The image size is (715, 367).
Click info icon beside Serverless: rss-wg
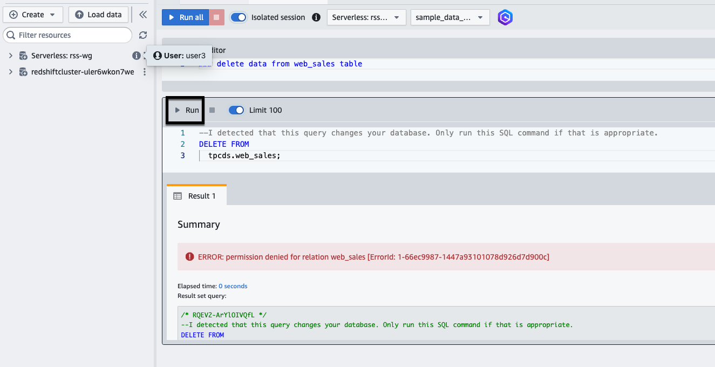[137, 56]
